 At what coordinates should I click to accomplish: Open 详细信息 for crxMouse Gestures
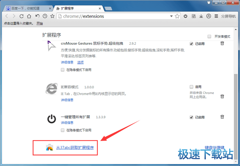[x=67, y=62]
